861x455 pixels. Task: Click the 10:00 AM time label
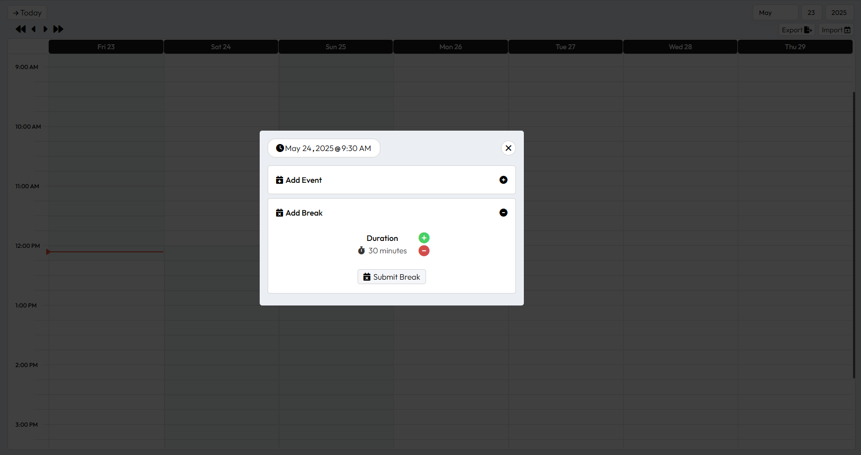click(28, 127)
